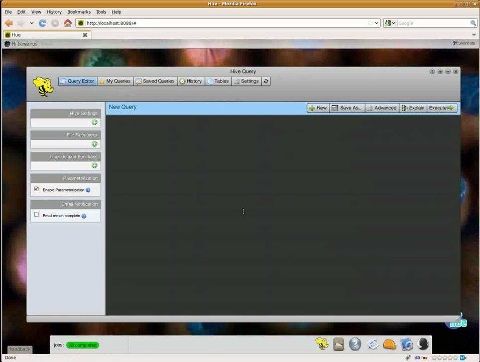Add a new Hive Settings entry

(94, 123)
